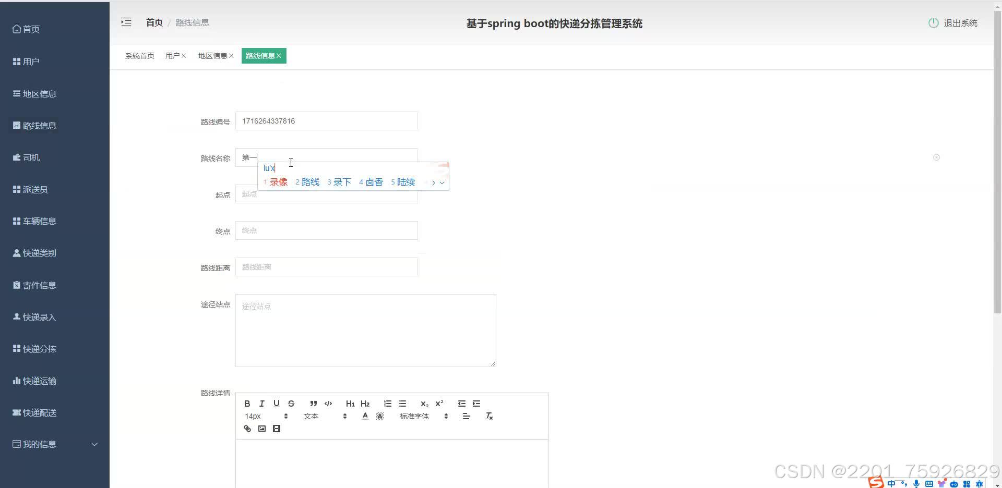Focus the 路线编号 input field
Screen dimensions: 1002x488
coord(327,121)
